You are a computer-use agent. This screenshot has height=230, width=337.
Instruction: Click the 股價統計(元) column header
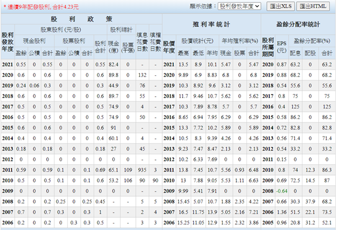coord(197,41)
